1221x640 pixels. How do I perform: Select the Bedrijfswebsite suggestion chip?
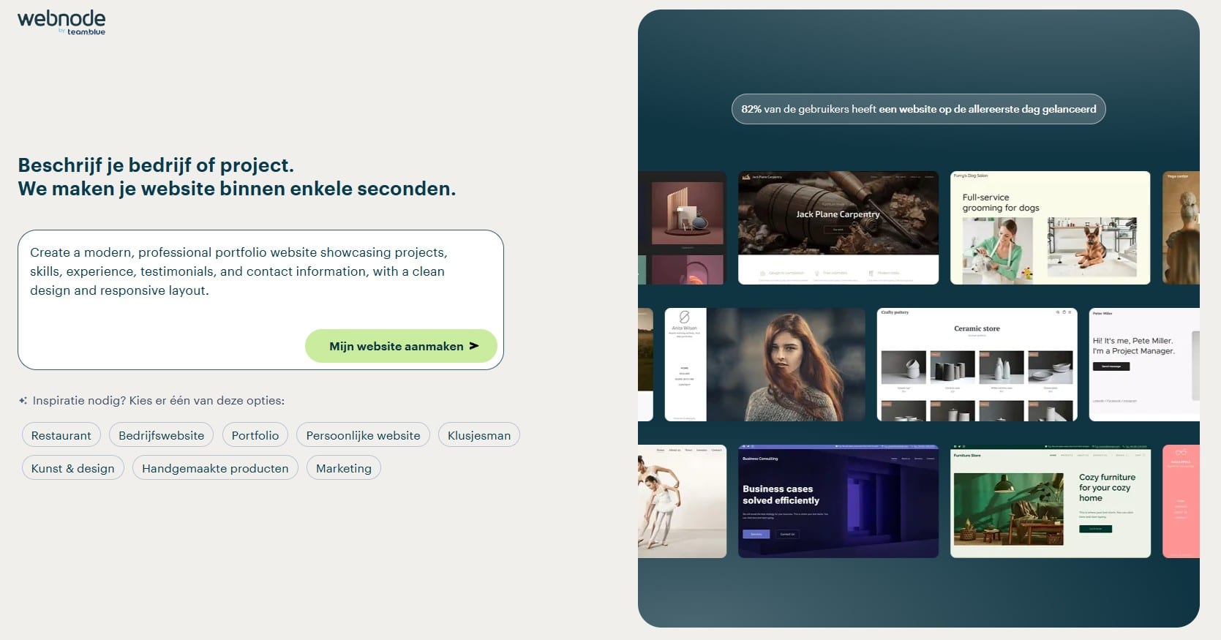point(161,435)
